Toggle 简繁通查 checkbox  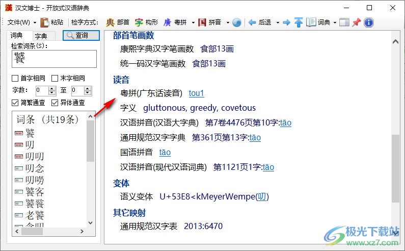15,103
